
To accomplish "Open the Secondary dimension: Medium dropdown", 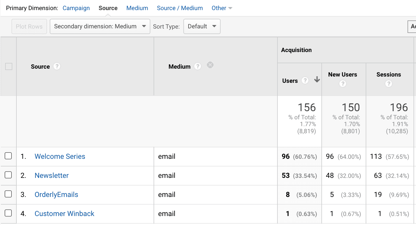I will pyautogui.click(x=100, y=26).
